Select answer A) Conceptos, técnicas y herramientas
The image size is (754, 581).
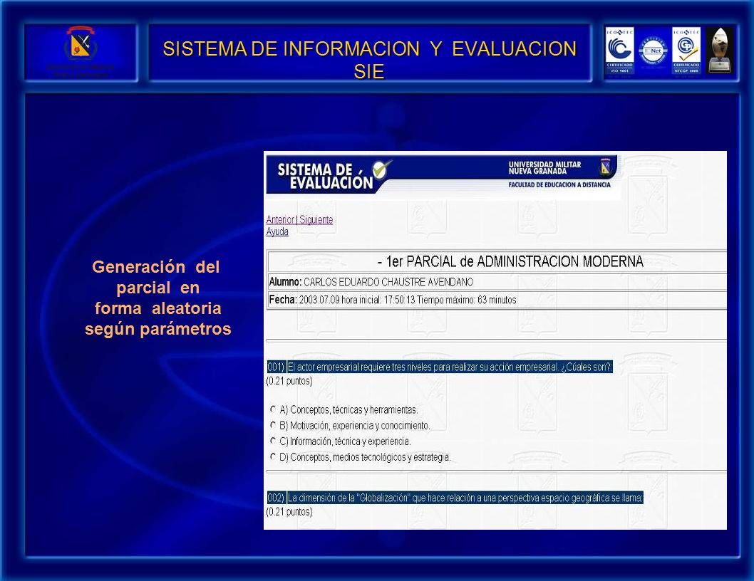coord(273,409)
